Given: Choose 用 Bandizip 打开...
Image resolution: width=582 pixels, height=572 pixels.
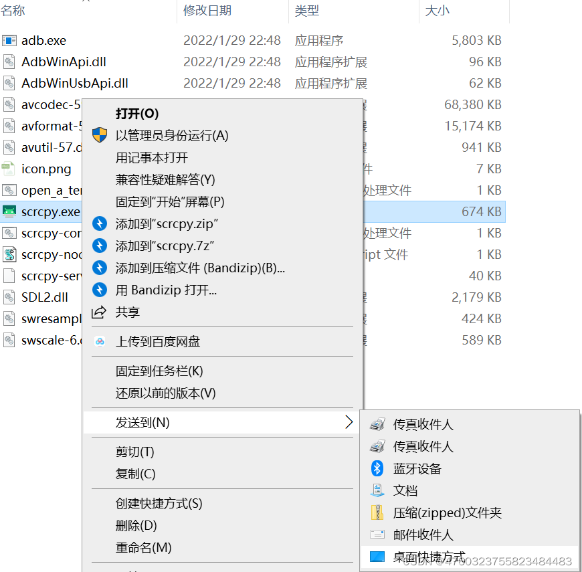Looking at the screenshot, I should coord(166,290).
